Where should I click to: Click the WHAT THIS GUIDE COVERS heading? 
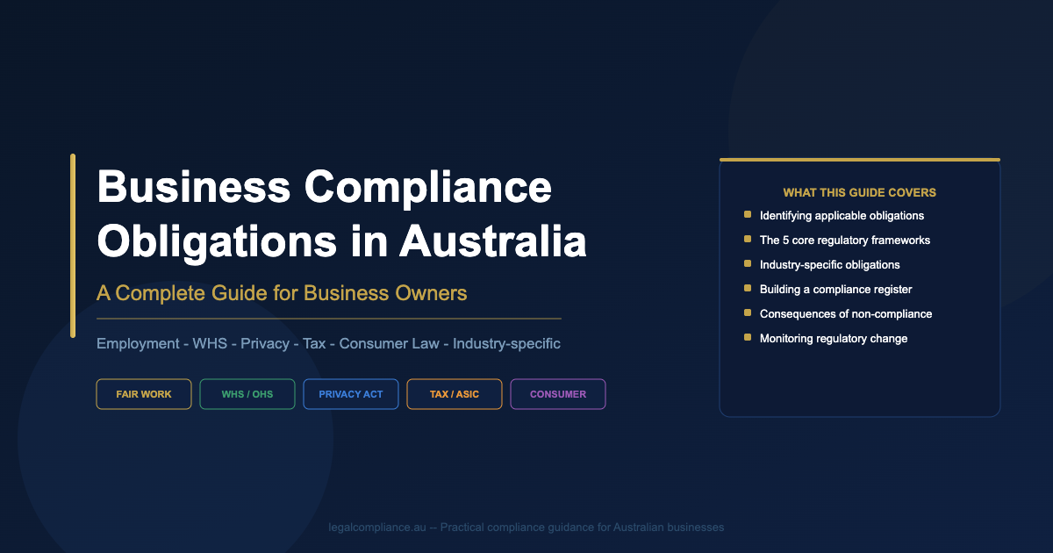860,192
